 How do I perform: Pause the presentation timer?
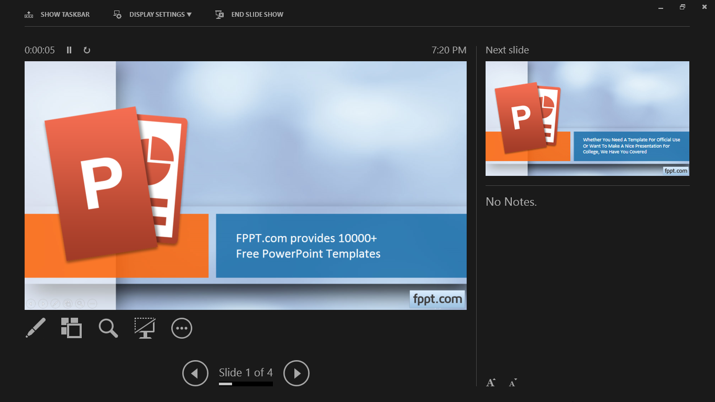[69, 50]
